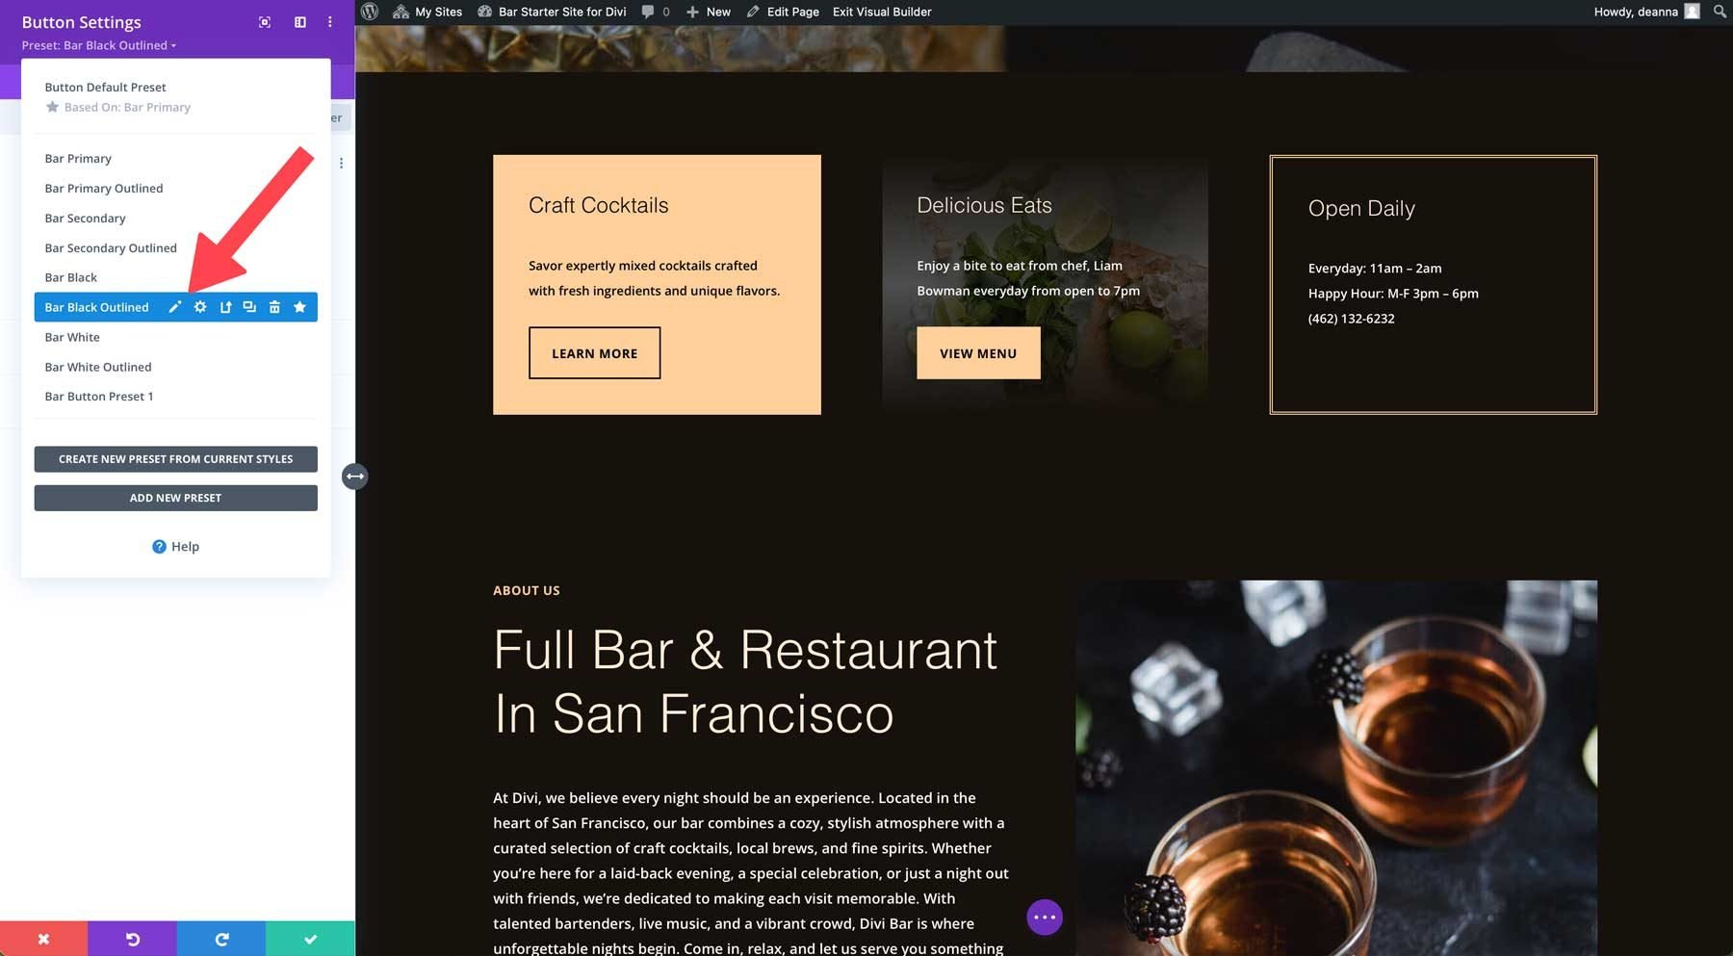
Task: Snap the settings modal to the side icon
Action: coord(300,22)
